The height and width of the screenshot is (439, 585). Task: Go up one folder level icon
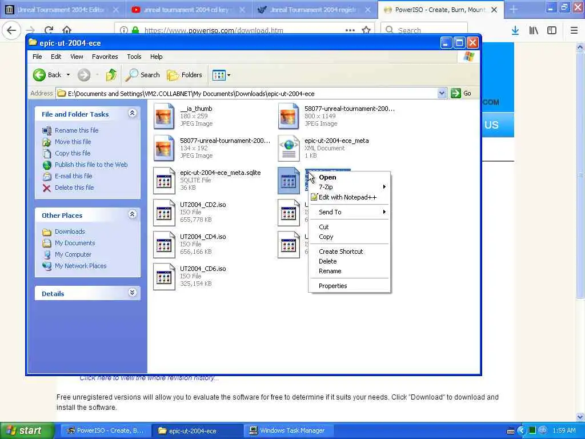click(111, 75)
